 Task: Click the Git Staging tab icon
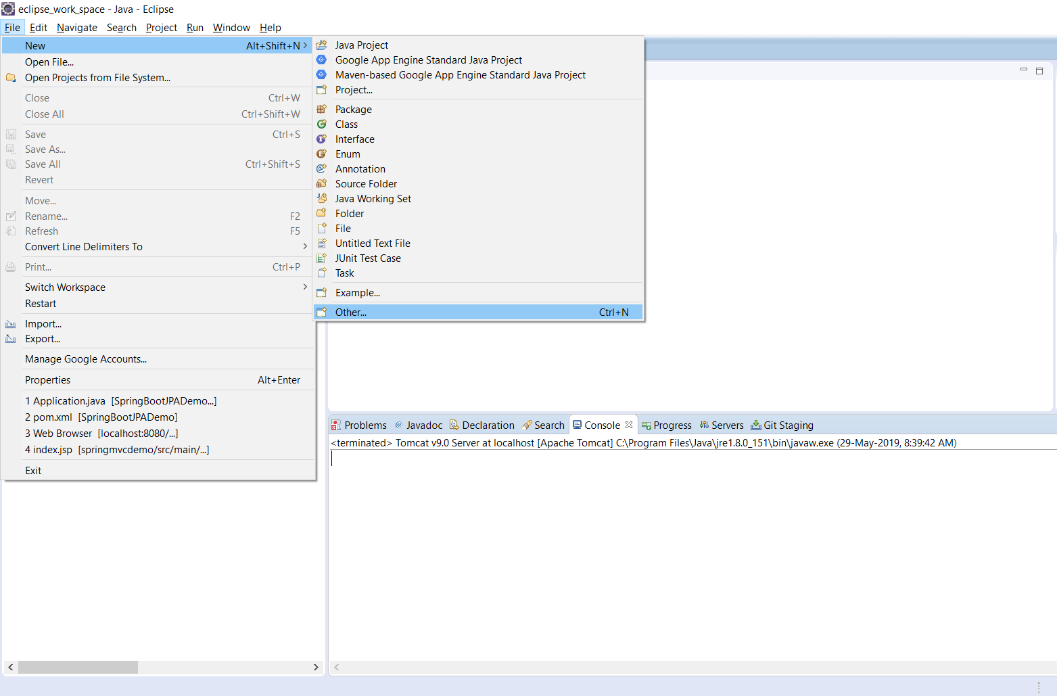click(x=755, y=425)
